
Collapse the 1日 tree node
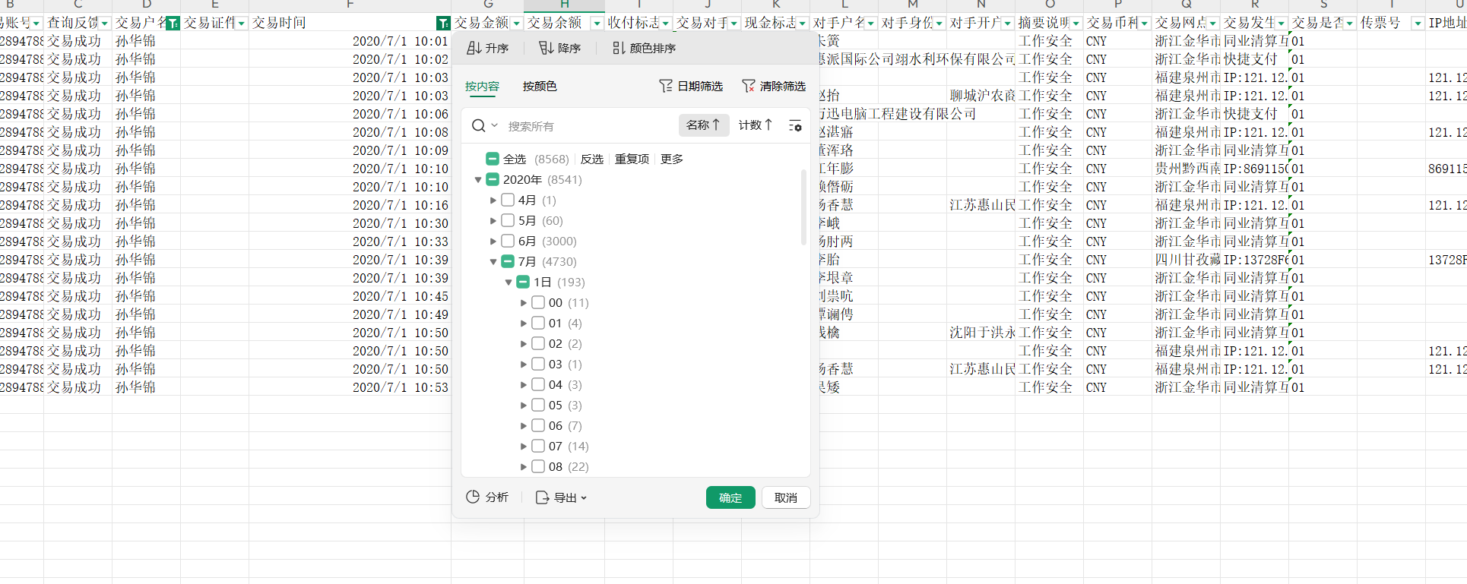pyautogui.click(x=509, y=283)
